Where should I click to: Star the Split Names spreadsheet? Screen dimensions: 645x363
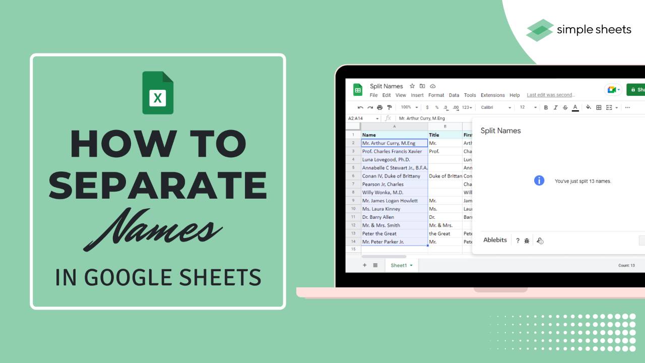412,86
